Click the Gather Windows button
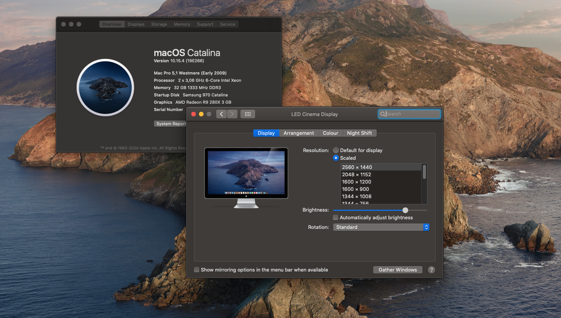 [398, 270]
